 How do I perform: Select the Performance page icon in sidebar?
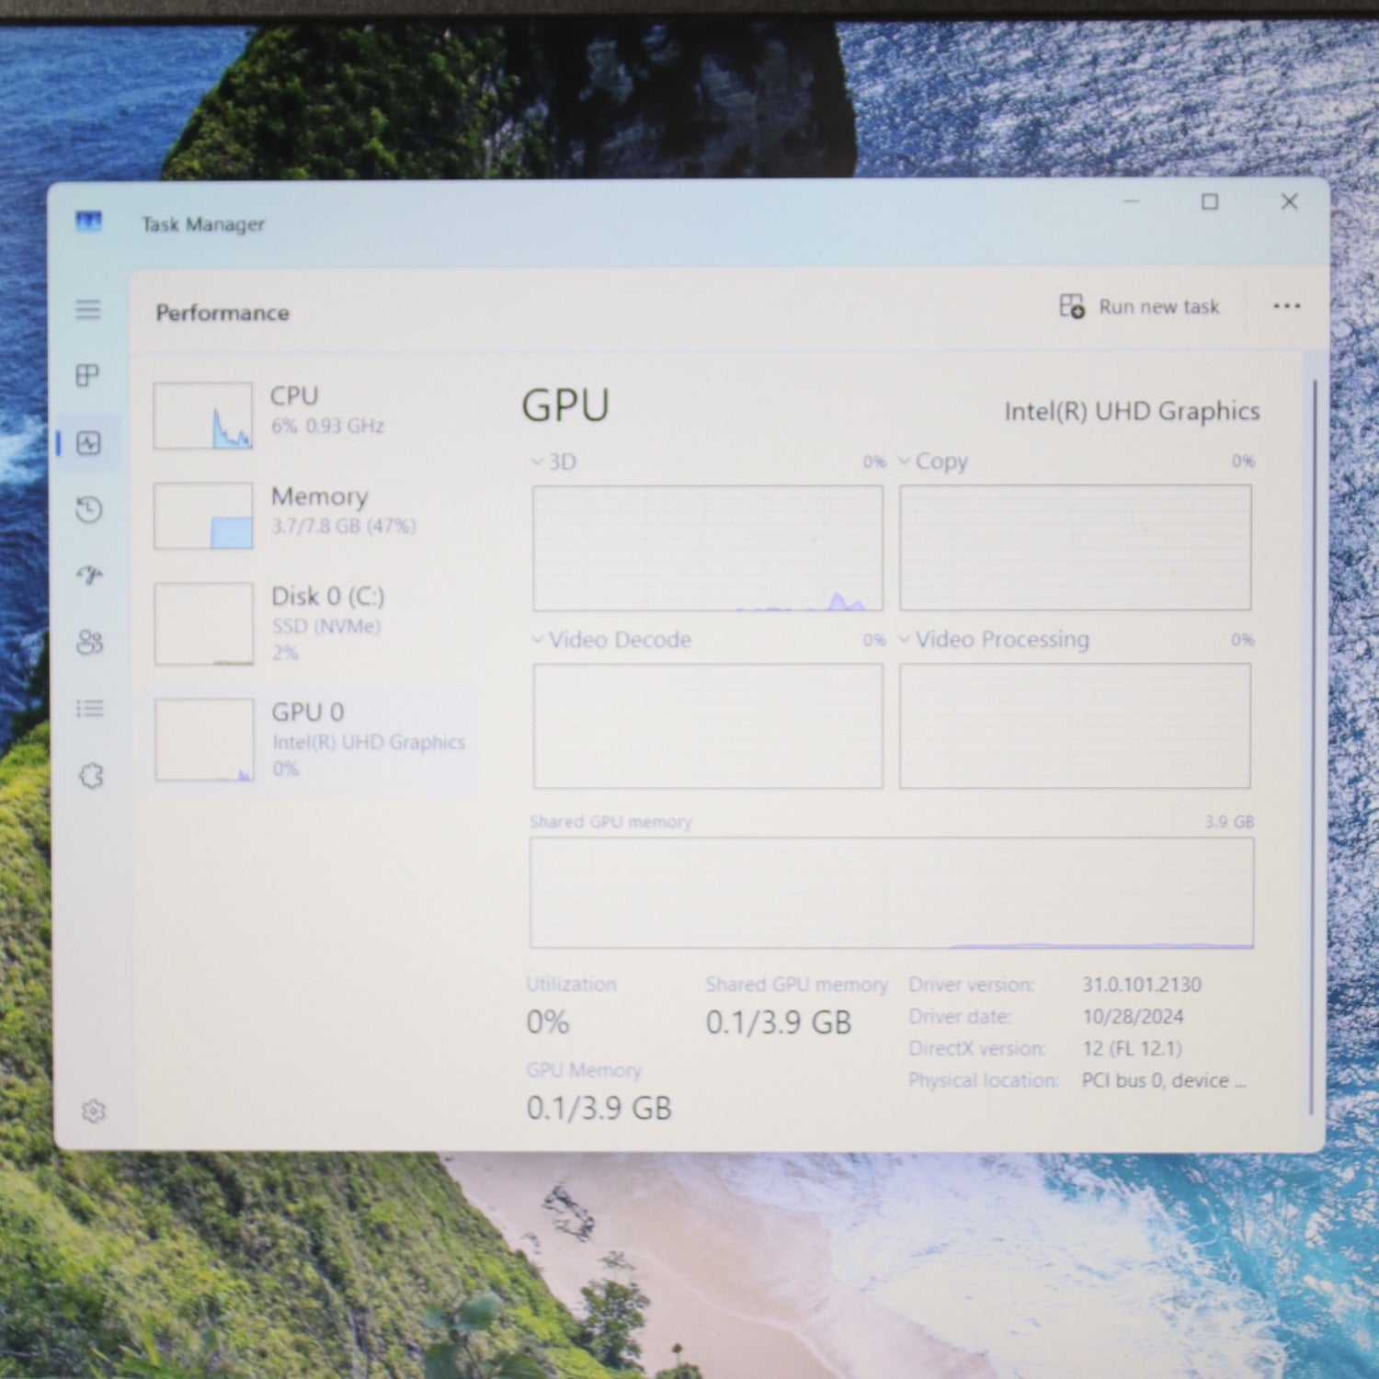pyautogui.click(x=88, y=443)
